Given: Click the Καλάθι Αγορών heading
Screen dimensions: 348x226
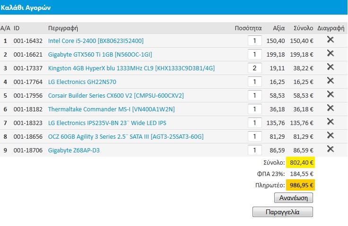Looking at the screenshot, I should pos(26,8).
